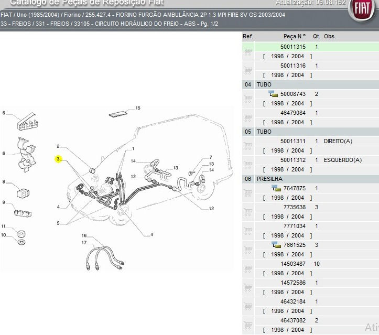Click the DIREITO(A) observation
Viewport: 379px width, 335px height.
click(x=338, y=141)
